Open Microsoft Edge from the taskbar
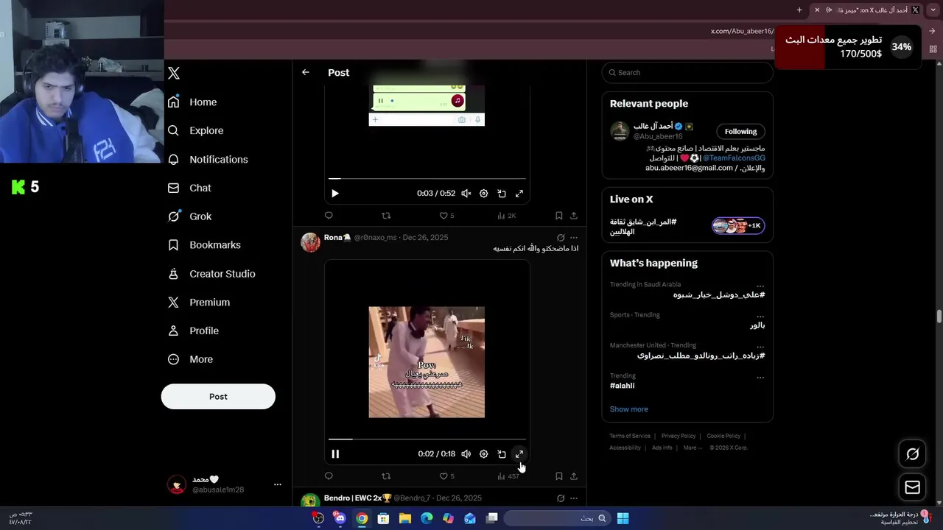943x530 pixels. coord(427,518)
